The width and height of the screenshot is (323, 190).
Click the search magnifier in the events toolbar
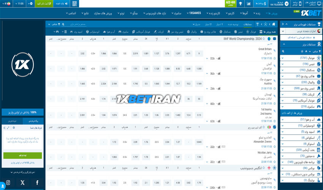[x=63, y=24]
